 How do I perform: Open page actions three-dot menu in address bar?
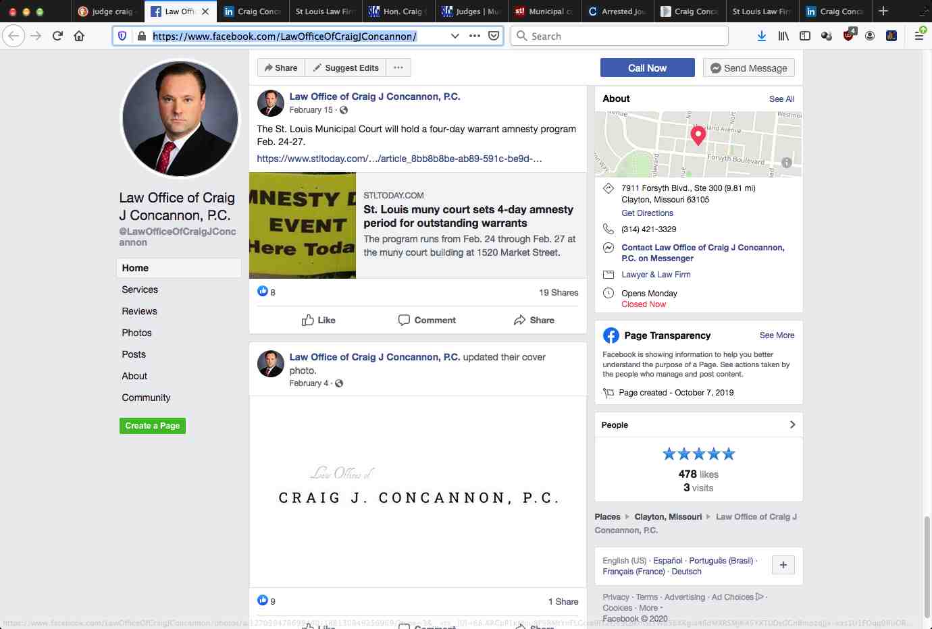point(475,36)
